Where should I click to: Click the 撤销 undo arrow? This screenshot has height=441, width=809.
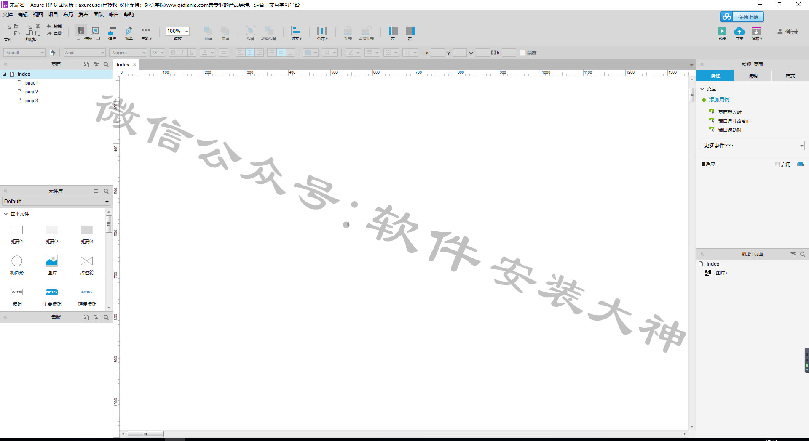click(x=49, y=26)
